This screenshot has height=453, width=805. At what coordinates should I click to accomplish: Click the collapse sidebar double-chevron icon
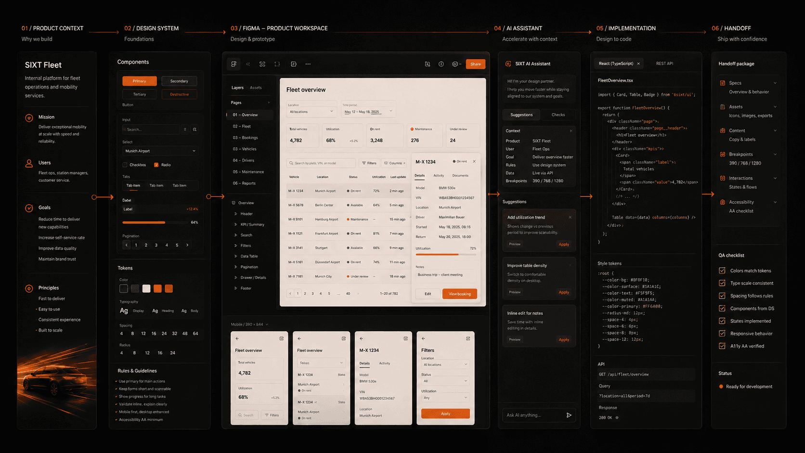(248, 64)
